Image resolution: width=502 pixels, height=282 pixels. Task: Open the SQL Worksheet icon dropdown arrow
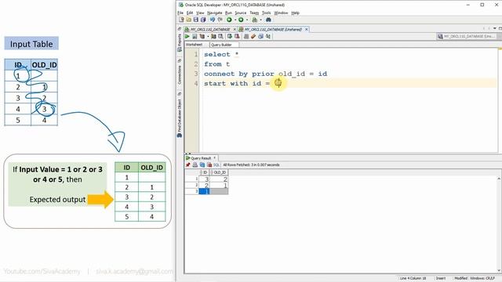click(260, 20)
